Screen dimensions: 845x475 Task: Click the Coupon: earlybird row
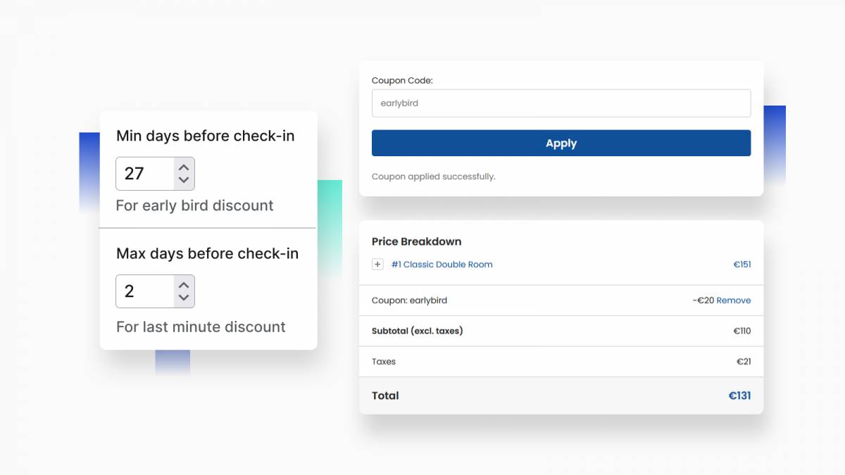409,300
